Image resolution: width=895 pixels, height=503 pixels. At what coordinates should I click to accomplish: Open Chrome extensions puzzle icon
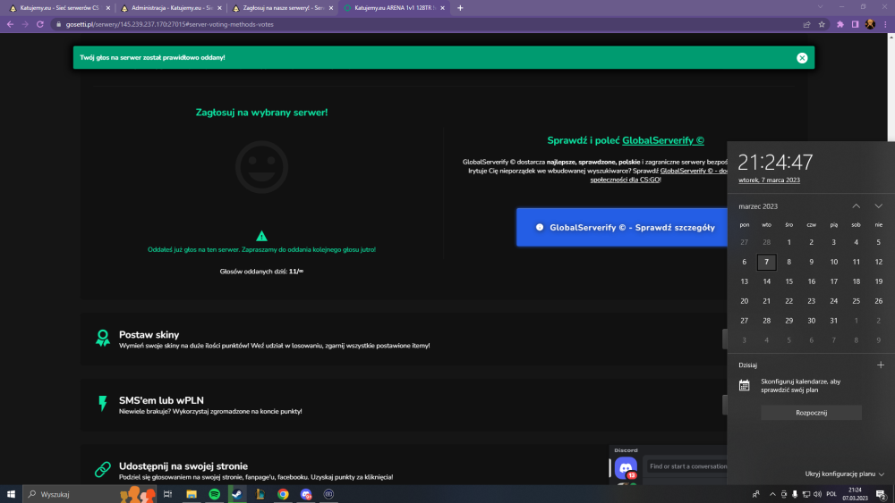coord(840,24)
